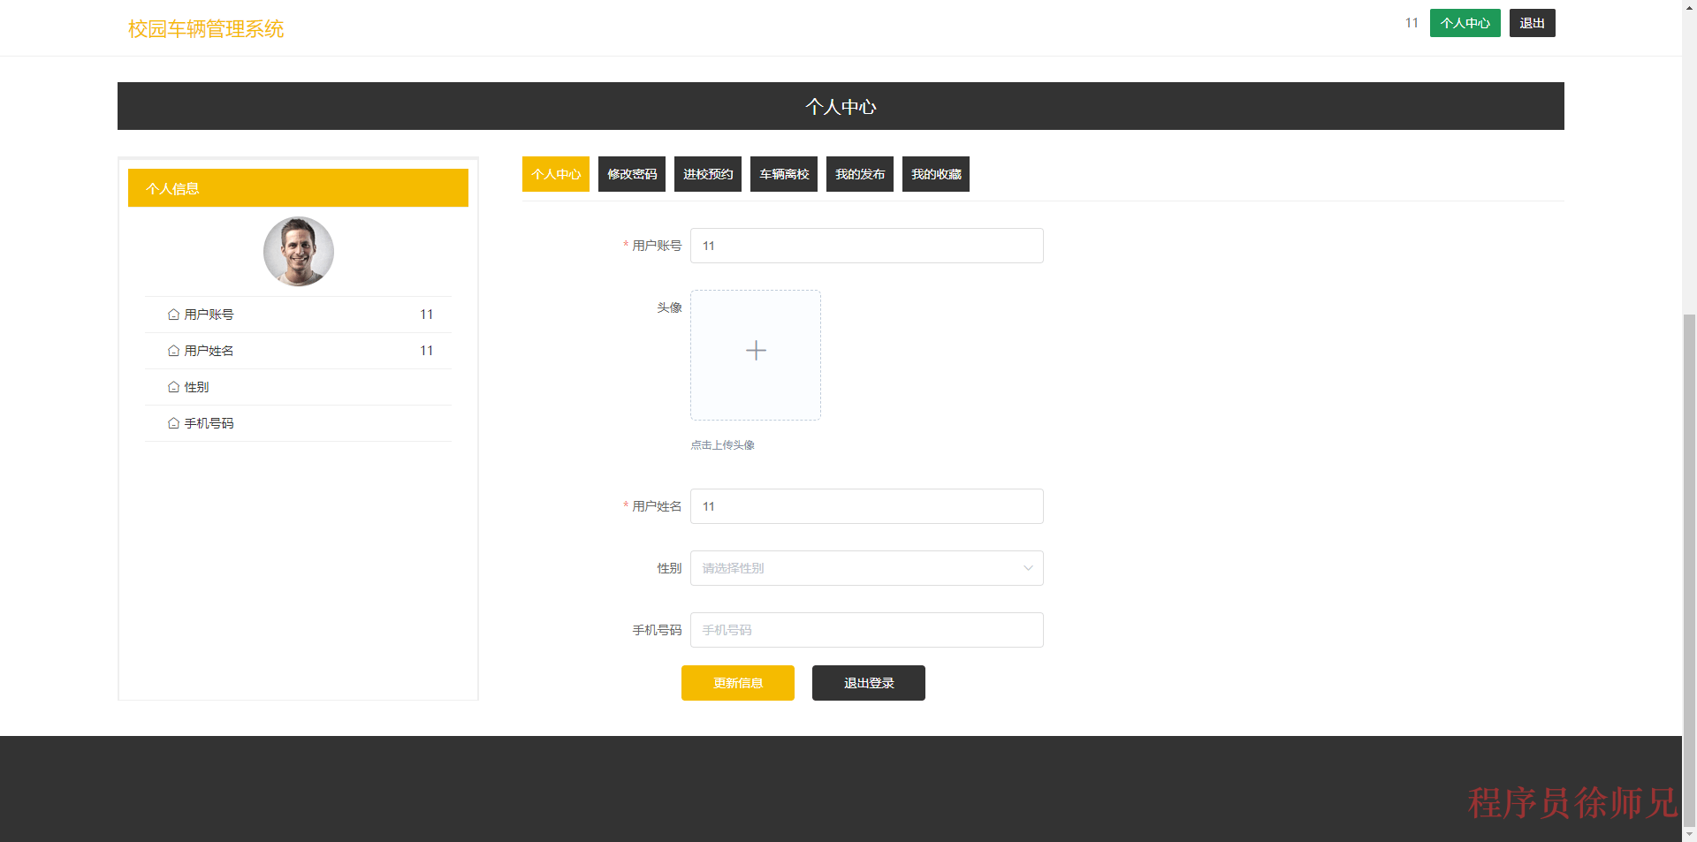Click the home icon beside 用户姓名
Screen dimensions: 1697x842
pos(173,350)
